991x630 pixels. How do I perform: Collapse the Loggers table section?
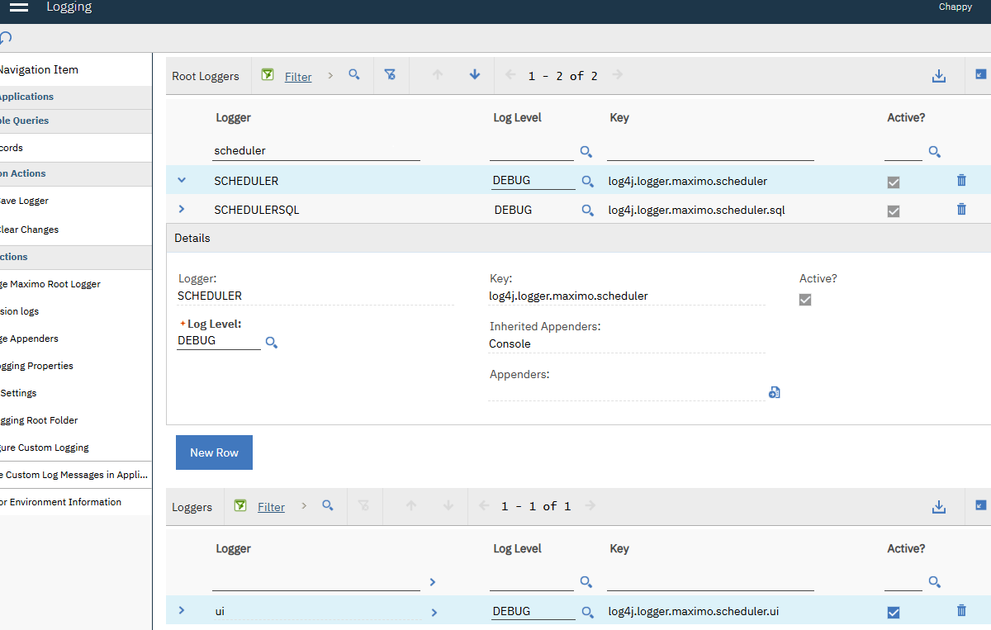981,505
